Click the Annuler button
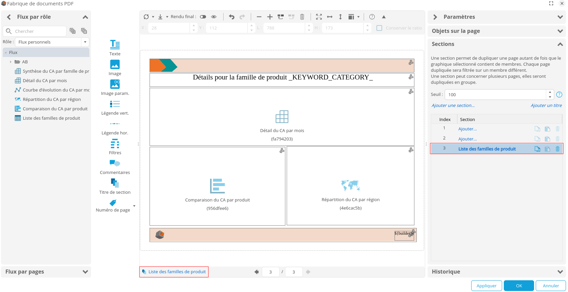Viewport: 568px width, 292px height. click(x=551, y=286)
